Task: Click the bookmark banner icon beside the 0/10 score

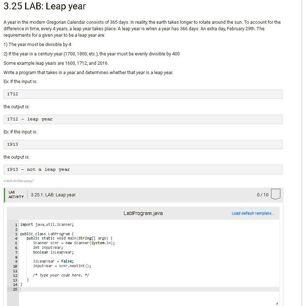Action: (275, 194)
